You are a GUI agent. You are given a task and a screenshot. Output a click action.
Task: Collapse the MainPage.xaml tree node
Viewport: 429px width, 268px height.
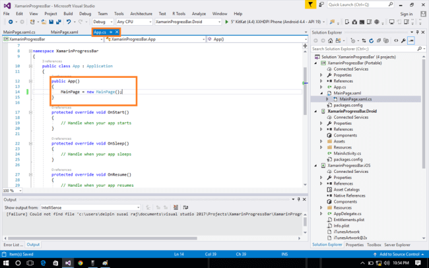coord(321,93)
